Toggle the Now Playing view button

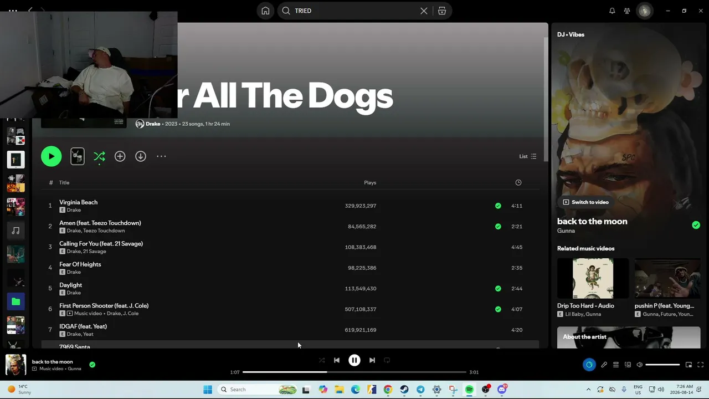tap(589, 365)
